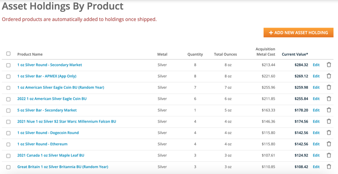The width and height of the screenshot is (338, 174).
Task: Click the 7 oz total ounces cell
Action: [x=228, y=87]
